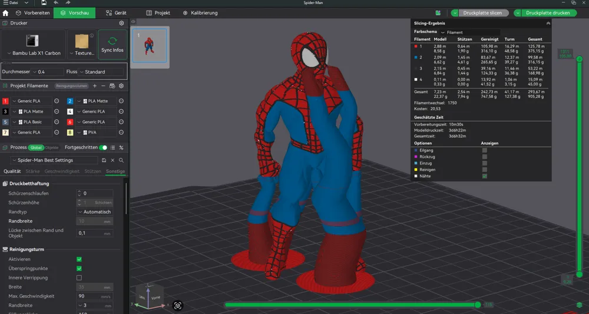
Task: Click the Sync Infos button
Action: point(112,44)
